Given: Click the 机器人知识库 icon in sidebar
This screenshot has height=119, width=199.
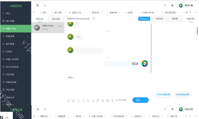Looking at the screenshot, I should pyautogui.click(x=3, y=59).
